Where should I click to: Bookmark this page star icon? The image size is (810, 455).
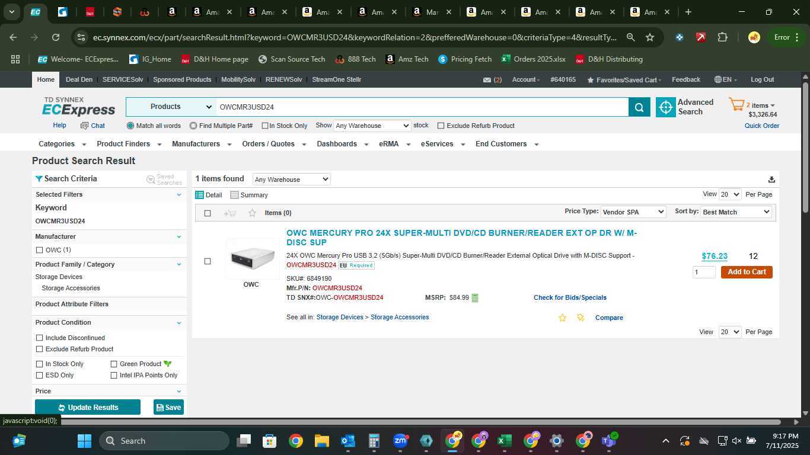(x=650, y=37)
